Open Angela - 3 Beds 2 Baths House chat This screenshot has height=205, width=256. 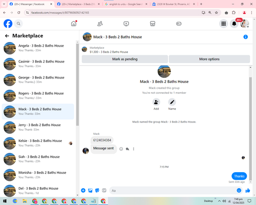tap(38, 48)
